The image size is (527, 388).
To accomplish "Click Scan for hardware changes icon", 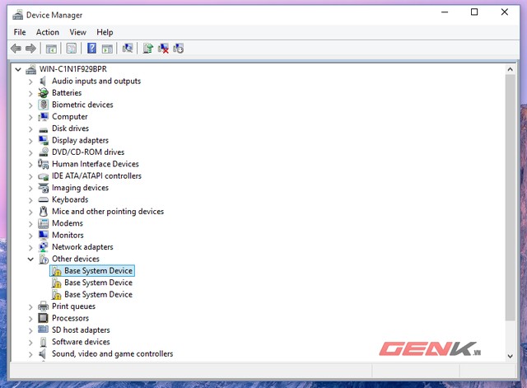I will point(128,49).
